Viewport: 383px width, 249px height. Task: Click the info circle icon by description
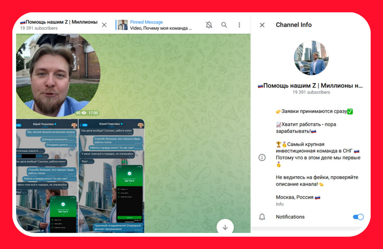click(262, 158)
